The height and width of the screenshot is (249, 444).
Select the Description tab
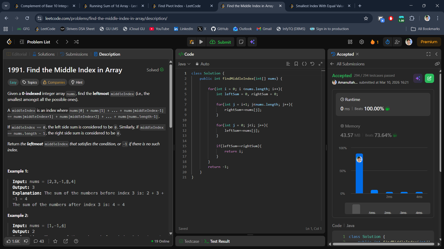pos(107,54)
